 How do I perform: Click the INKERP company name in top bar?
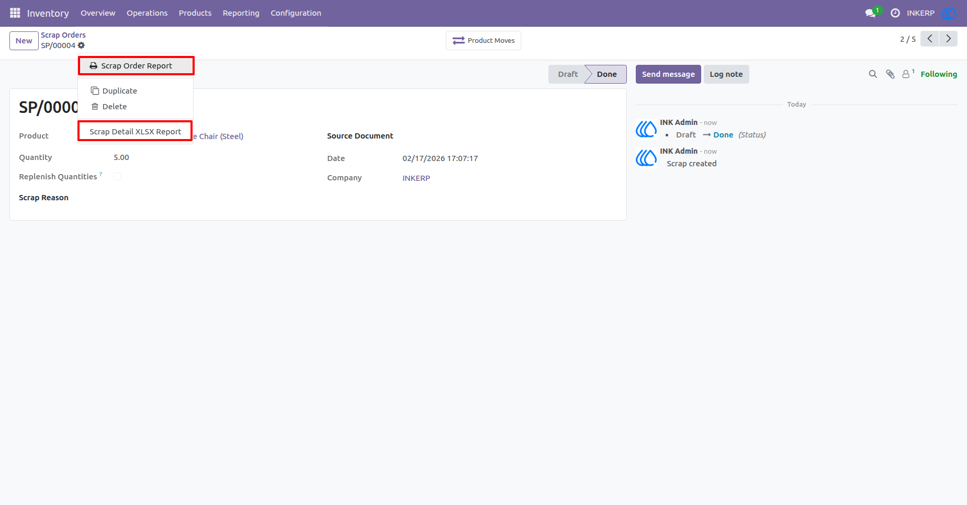pyautogui.click(x=920, y=13)
